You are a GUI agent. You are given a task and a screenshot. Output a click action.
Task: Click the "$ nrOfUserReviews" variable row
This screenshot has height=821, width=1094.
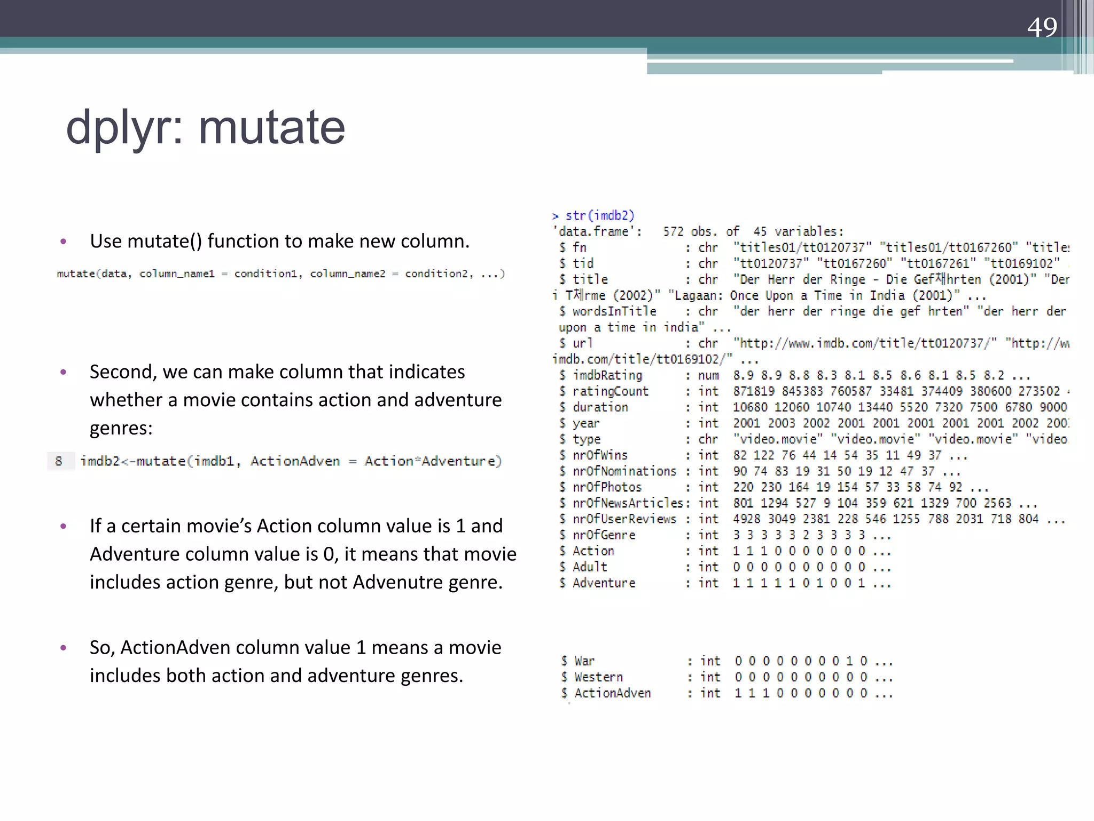click(812, 520)
